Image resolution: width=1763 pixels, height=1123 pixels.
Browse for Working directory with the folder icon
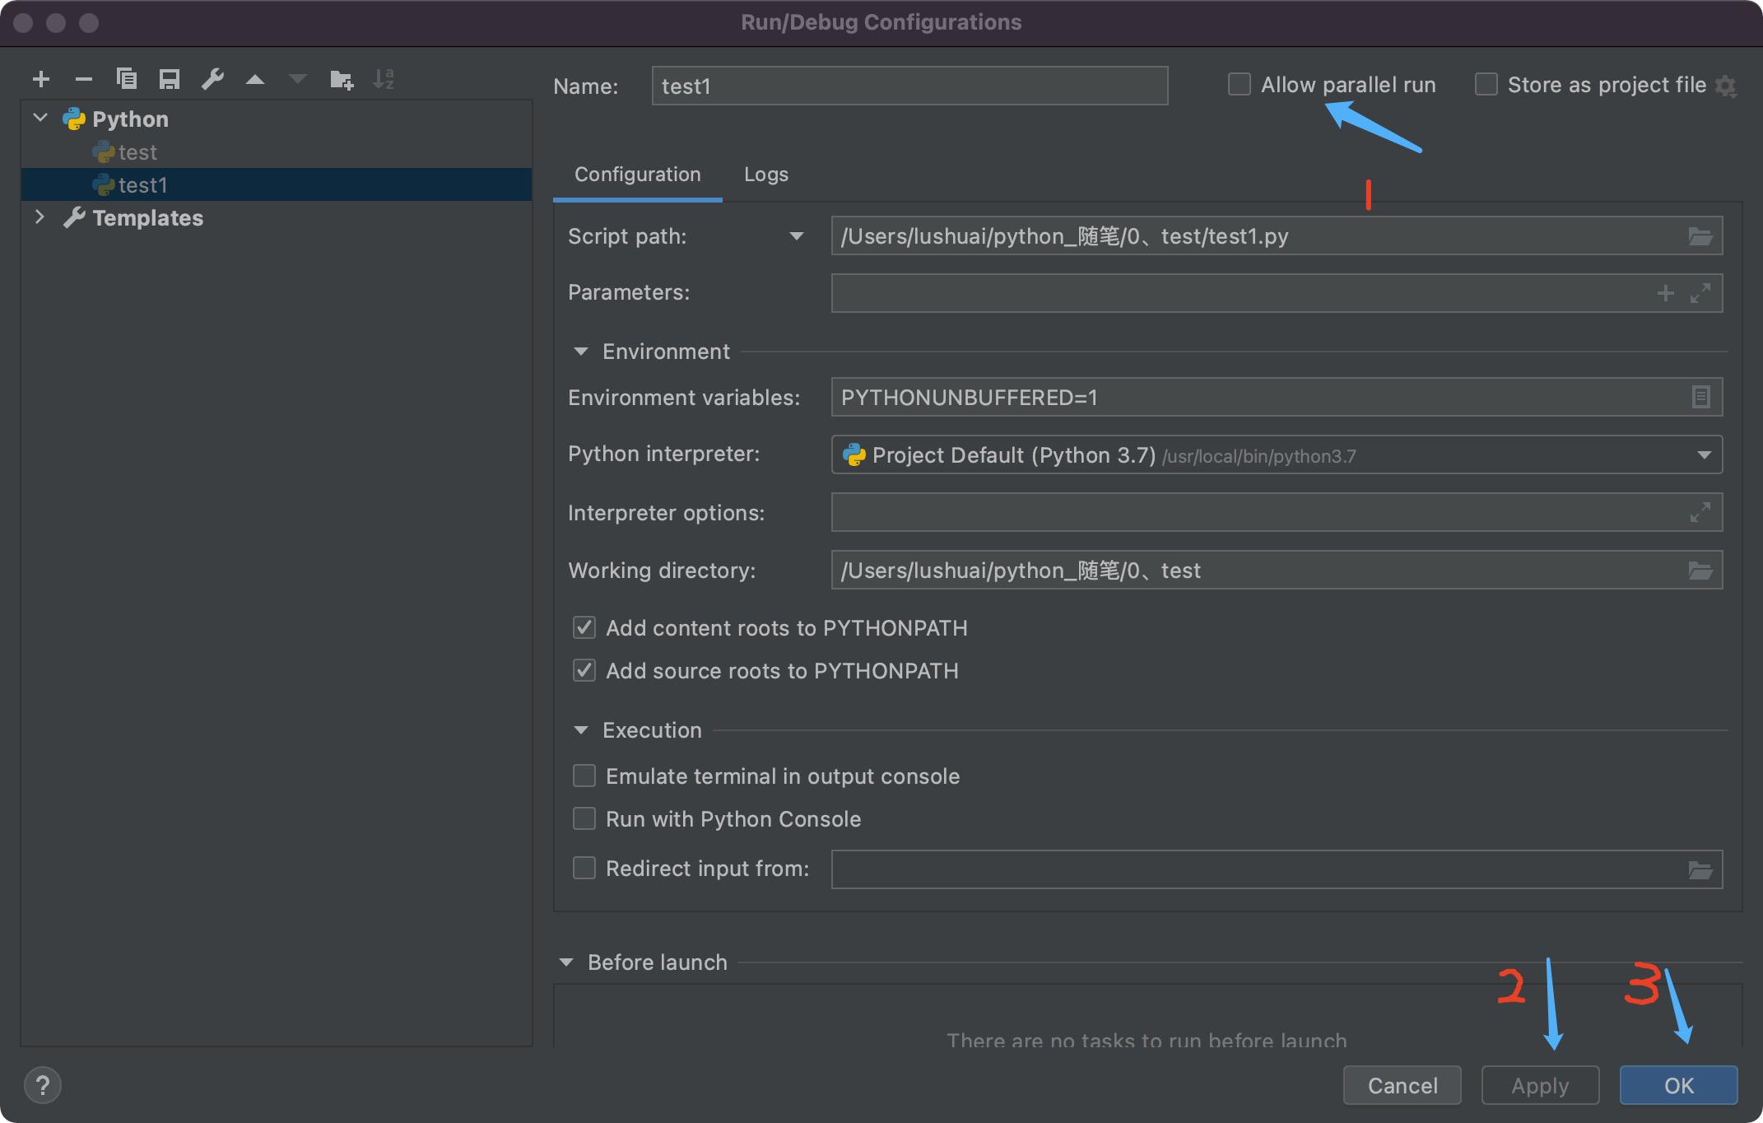(1700, 571)
